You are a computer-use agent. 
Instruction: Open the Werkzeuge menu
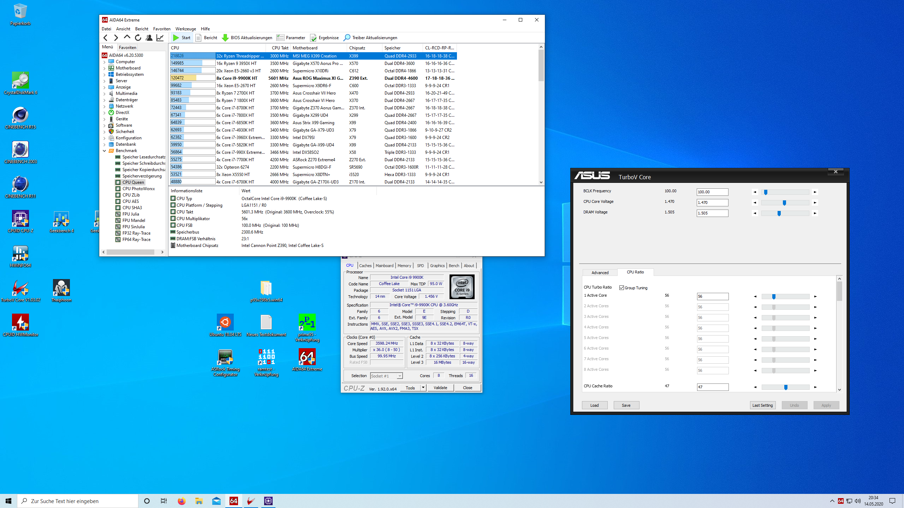click(185, 29)
